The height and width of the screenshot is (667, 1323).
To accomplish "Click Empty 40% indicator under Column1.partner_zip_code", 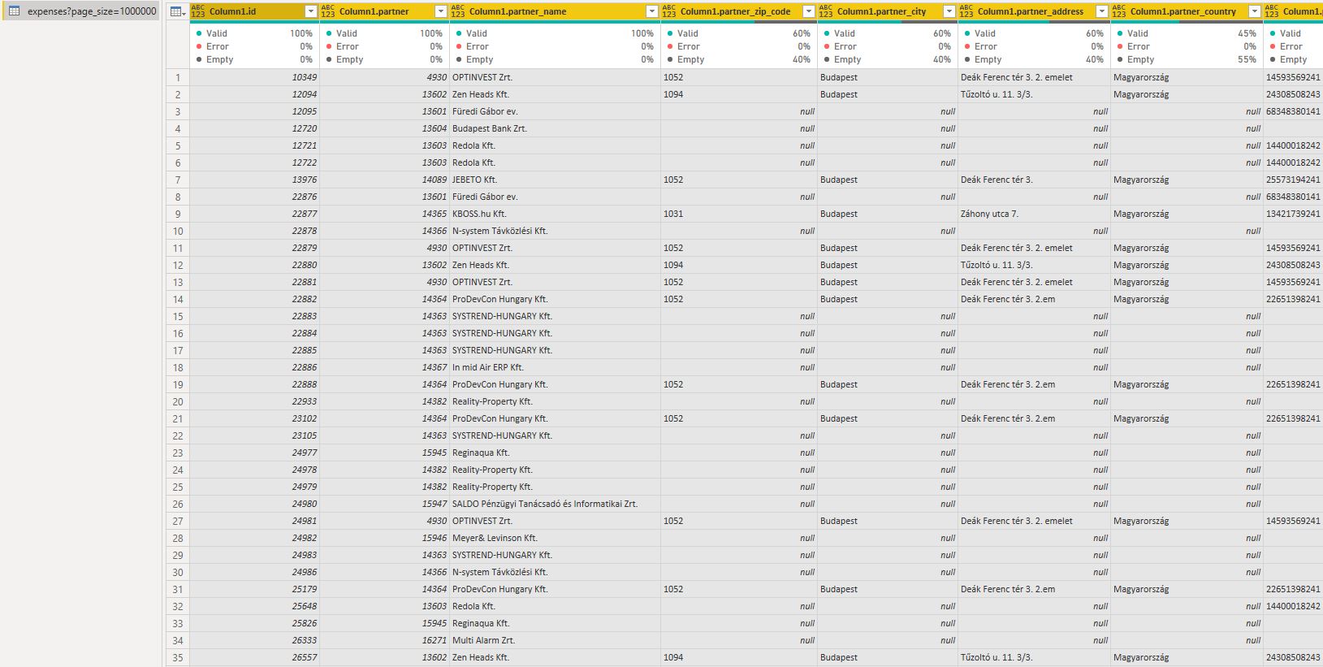I will (739, 59).
